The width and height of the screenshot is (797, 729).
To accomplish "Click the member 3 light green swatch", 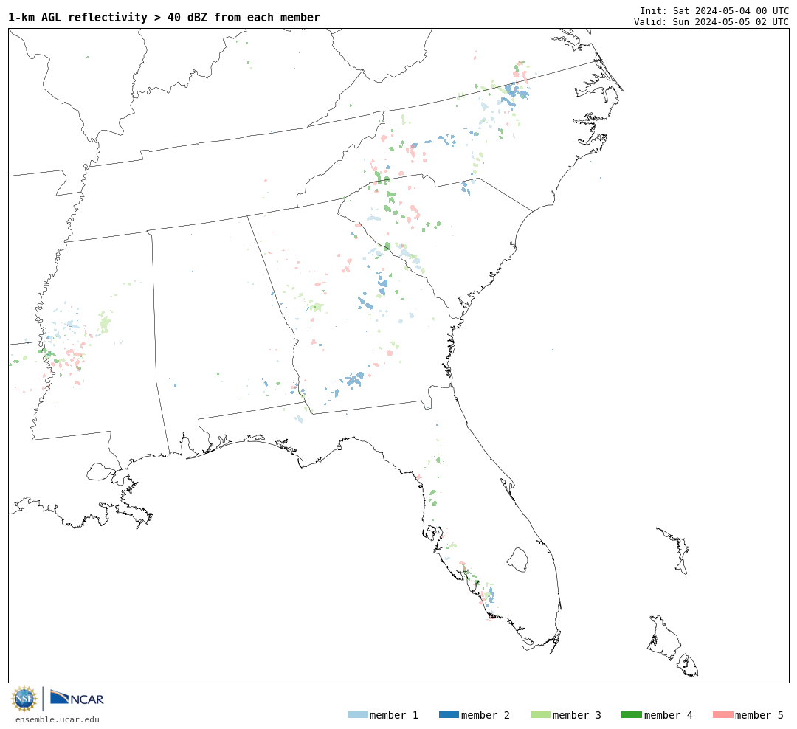I will [540, 715].
